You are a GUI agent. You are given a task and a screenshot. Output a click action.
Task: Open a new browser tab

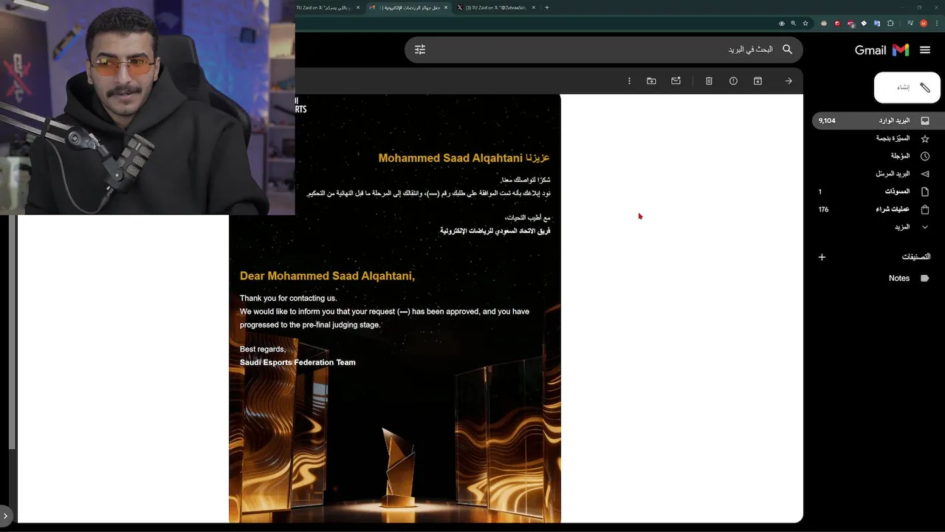pos(546,7)
